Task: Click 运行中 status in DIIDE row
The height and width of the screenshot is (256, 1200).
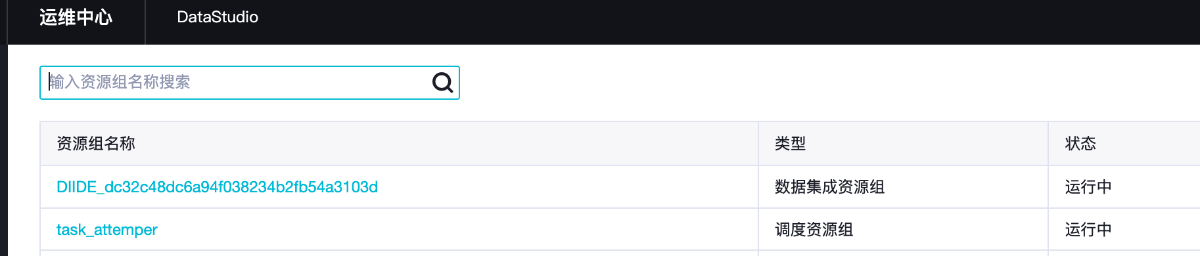Action: click(x=1088, y=187)
